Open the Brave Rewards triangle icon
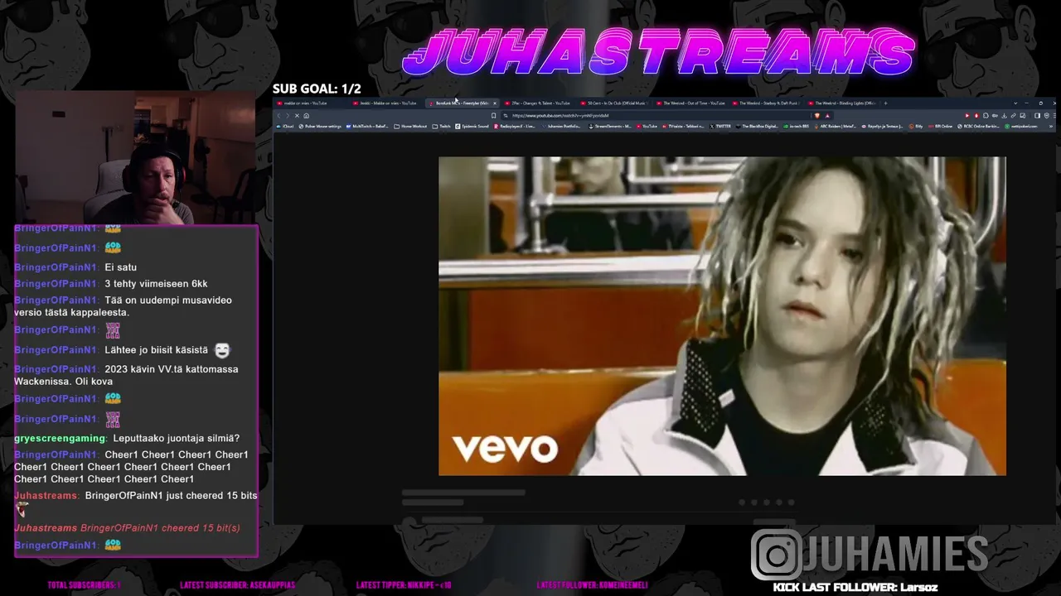Viewport: 1061px width, 596px height. tap(827, 116)
